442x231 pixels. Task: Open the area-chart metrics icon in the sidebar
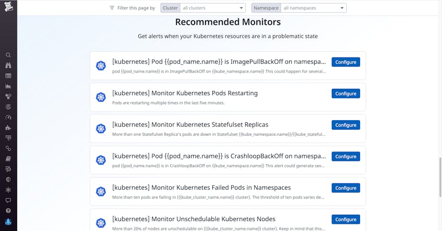tap(8, 86)
